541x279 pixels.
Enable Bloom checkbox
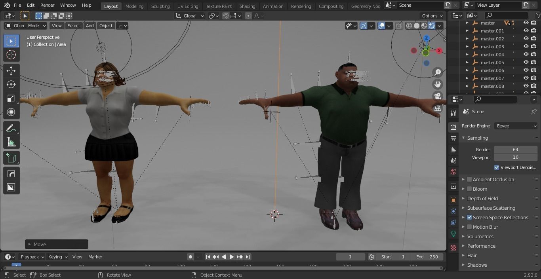[x=469, y=189]
